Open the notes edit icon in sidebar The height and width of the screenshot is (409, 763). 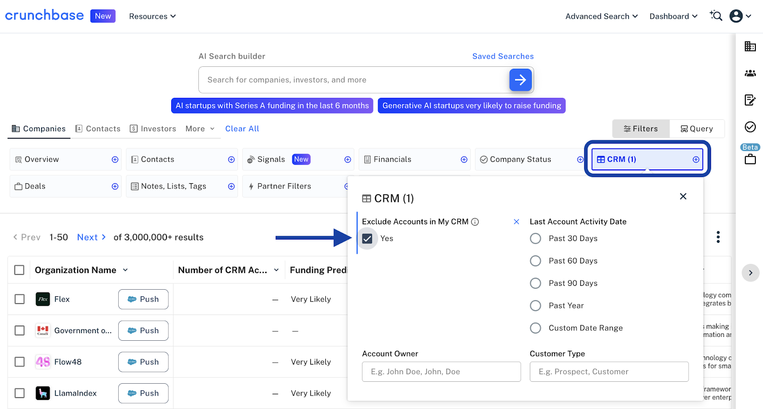point(750,100)
